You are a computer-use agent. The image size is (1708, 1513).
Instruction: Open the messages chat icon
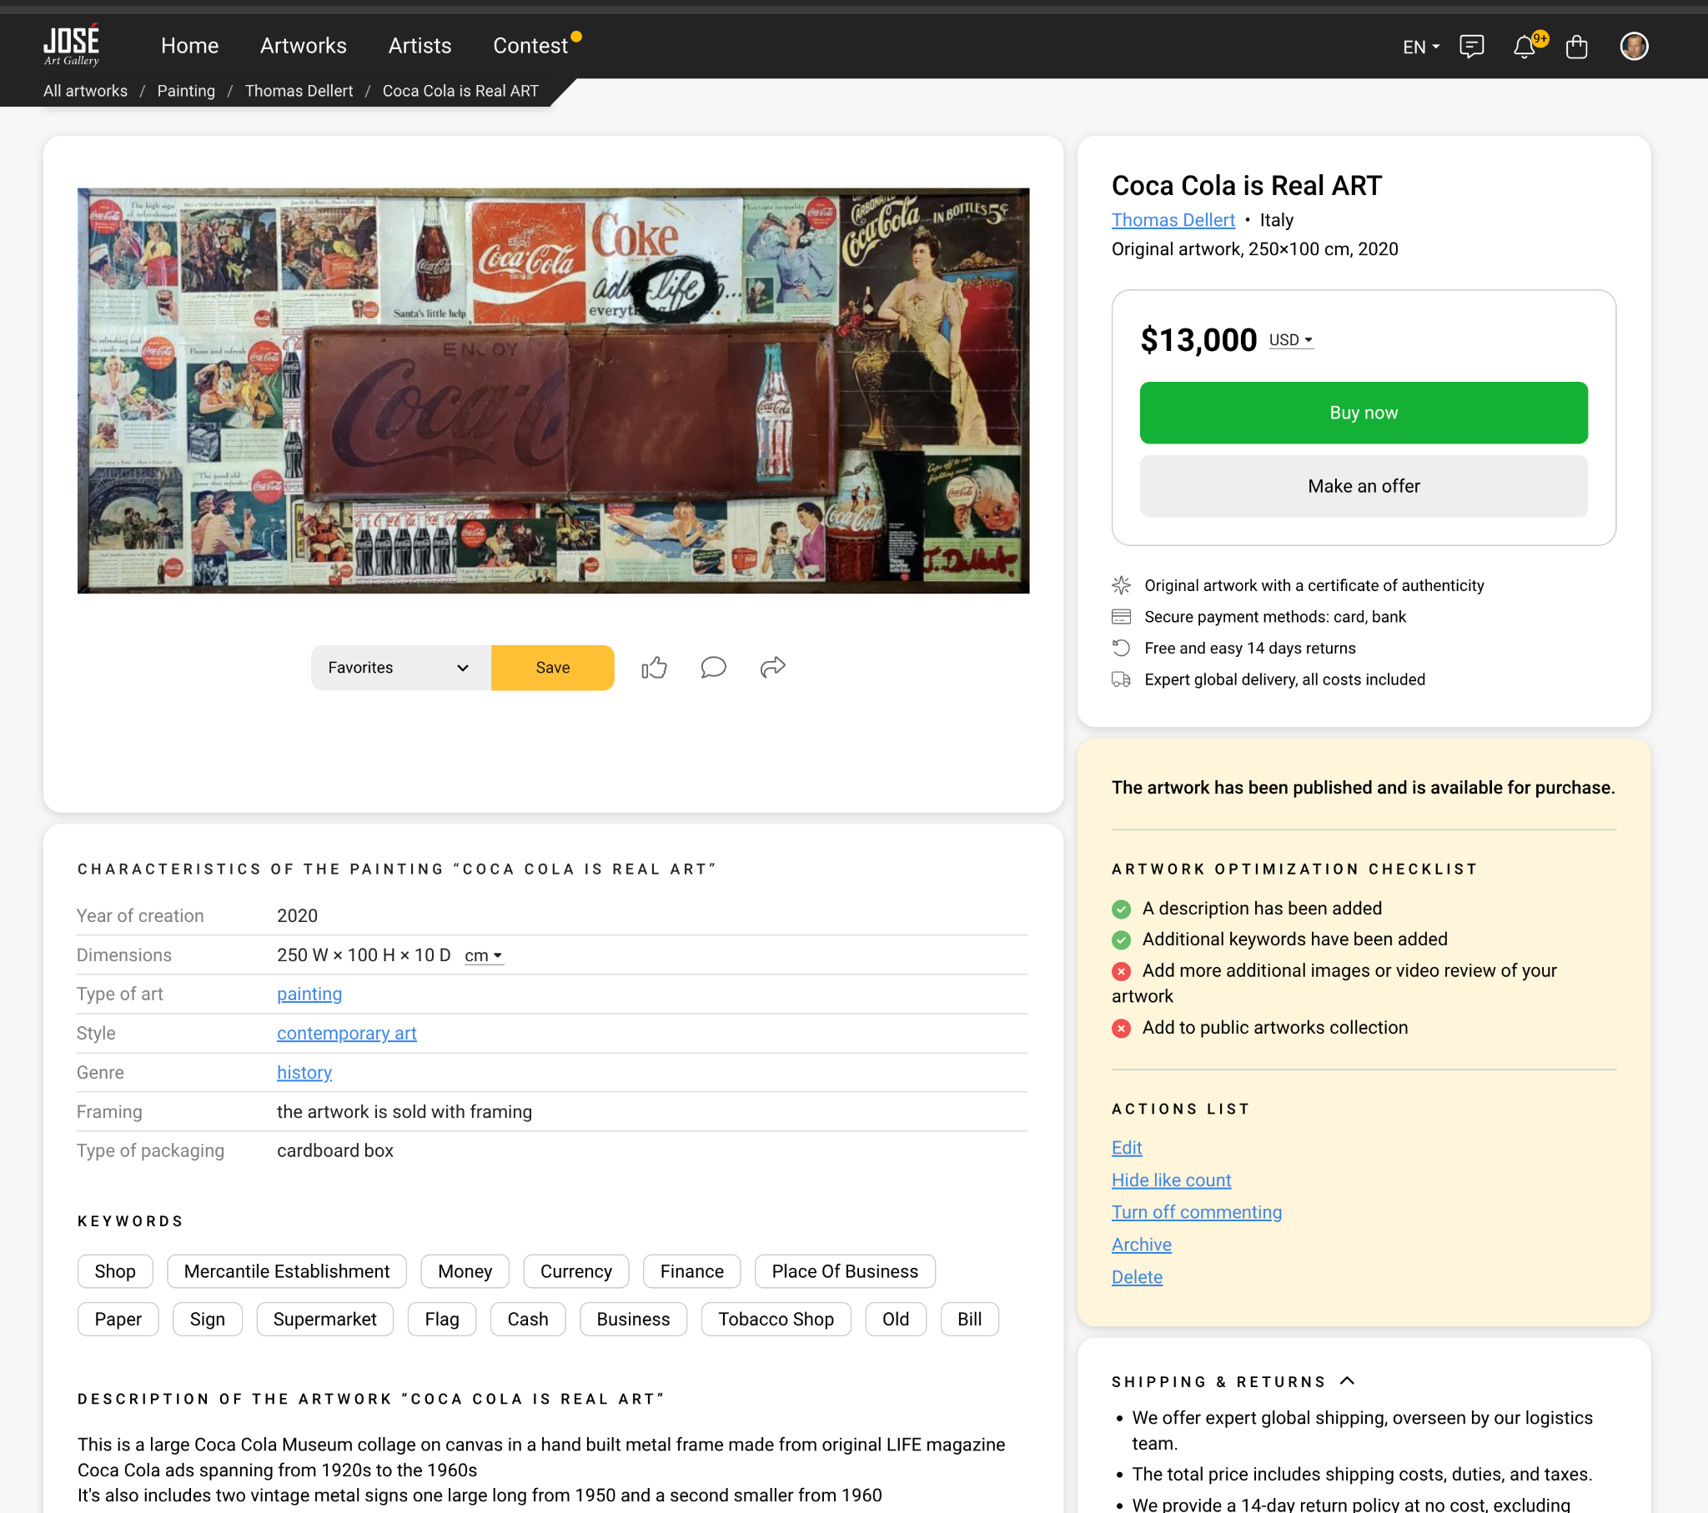coord(1470,46)
